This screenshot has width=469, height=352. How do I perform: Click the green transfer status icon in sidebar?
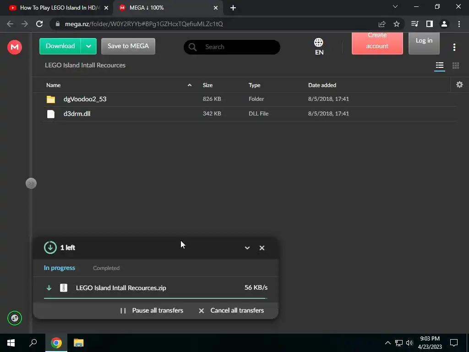[x=15, y=318]
